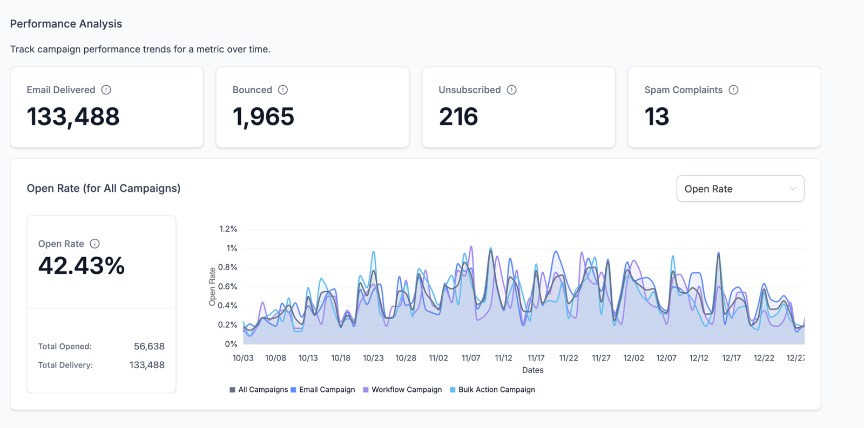Click the Total Opened value 56,638
The image size is (864, 428).
click(149, 347)
